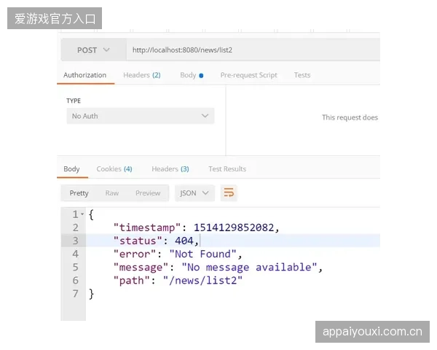Switch to the Authorization tab
Image resolution: width=437 pixels, height=350 pixels.
[x=84, y=75]
